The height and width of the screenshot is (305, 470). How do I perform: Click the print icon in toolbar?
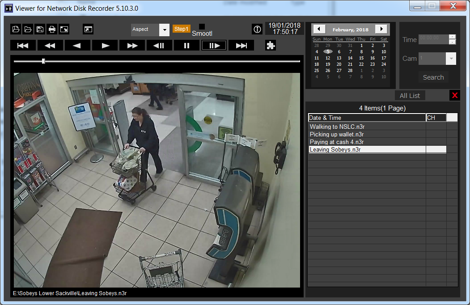tap(52, 30)
